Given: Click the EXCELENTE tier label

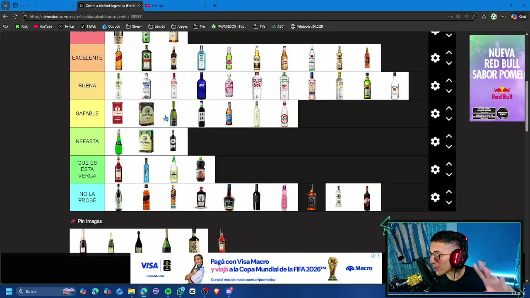Looking at the screenshot, I should point(87,58).
